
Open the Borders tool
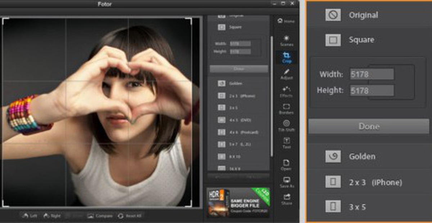[287, 109]
